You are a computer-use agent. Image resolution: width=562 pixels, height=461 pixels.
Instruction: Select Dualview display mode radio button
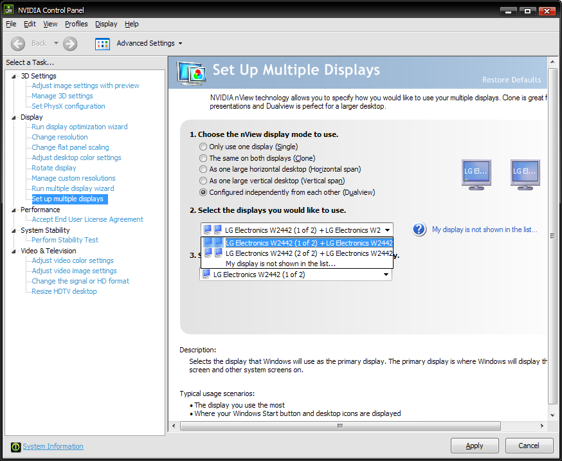point(203,192)
